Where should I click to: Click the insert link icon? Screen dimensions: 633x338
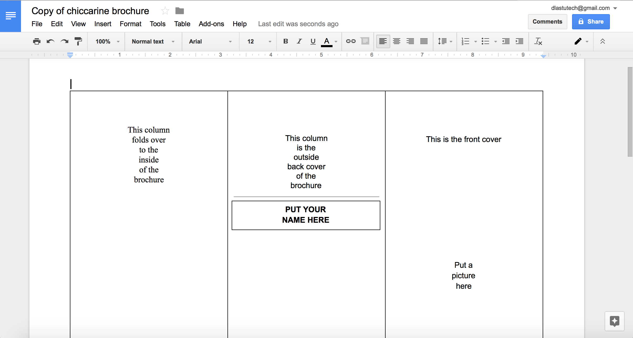click(x=351, y=41)
